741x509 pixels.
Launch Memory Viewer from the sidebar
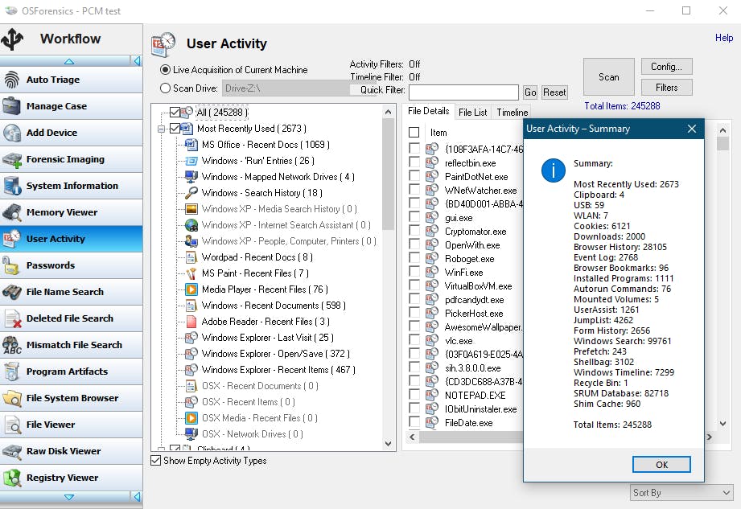click(71, 212)
